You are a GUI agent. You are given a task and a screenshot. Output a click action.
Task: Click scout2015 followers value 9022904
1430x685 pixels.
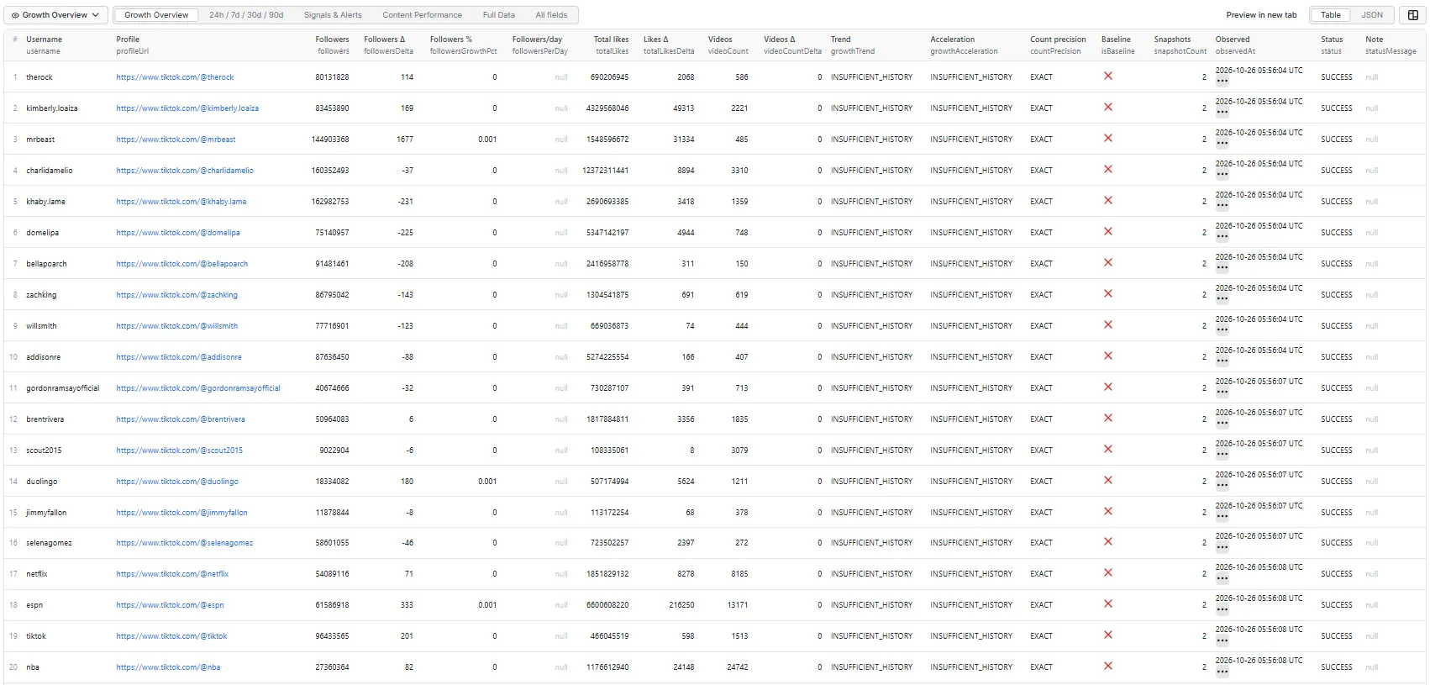[334, 451]
